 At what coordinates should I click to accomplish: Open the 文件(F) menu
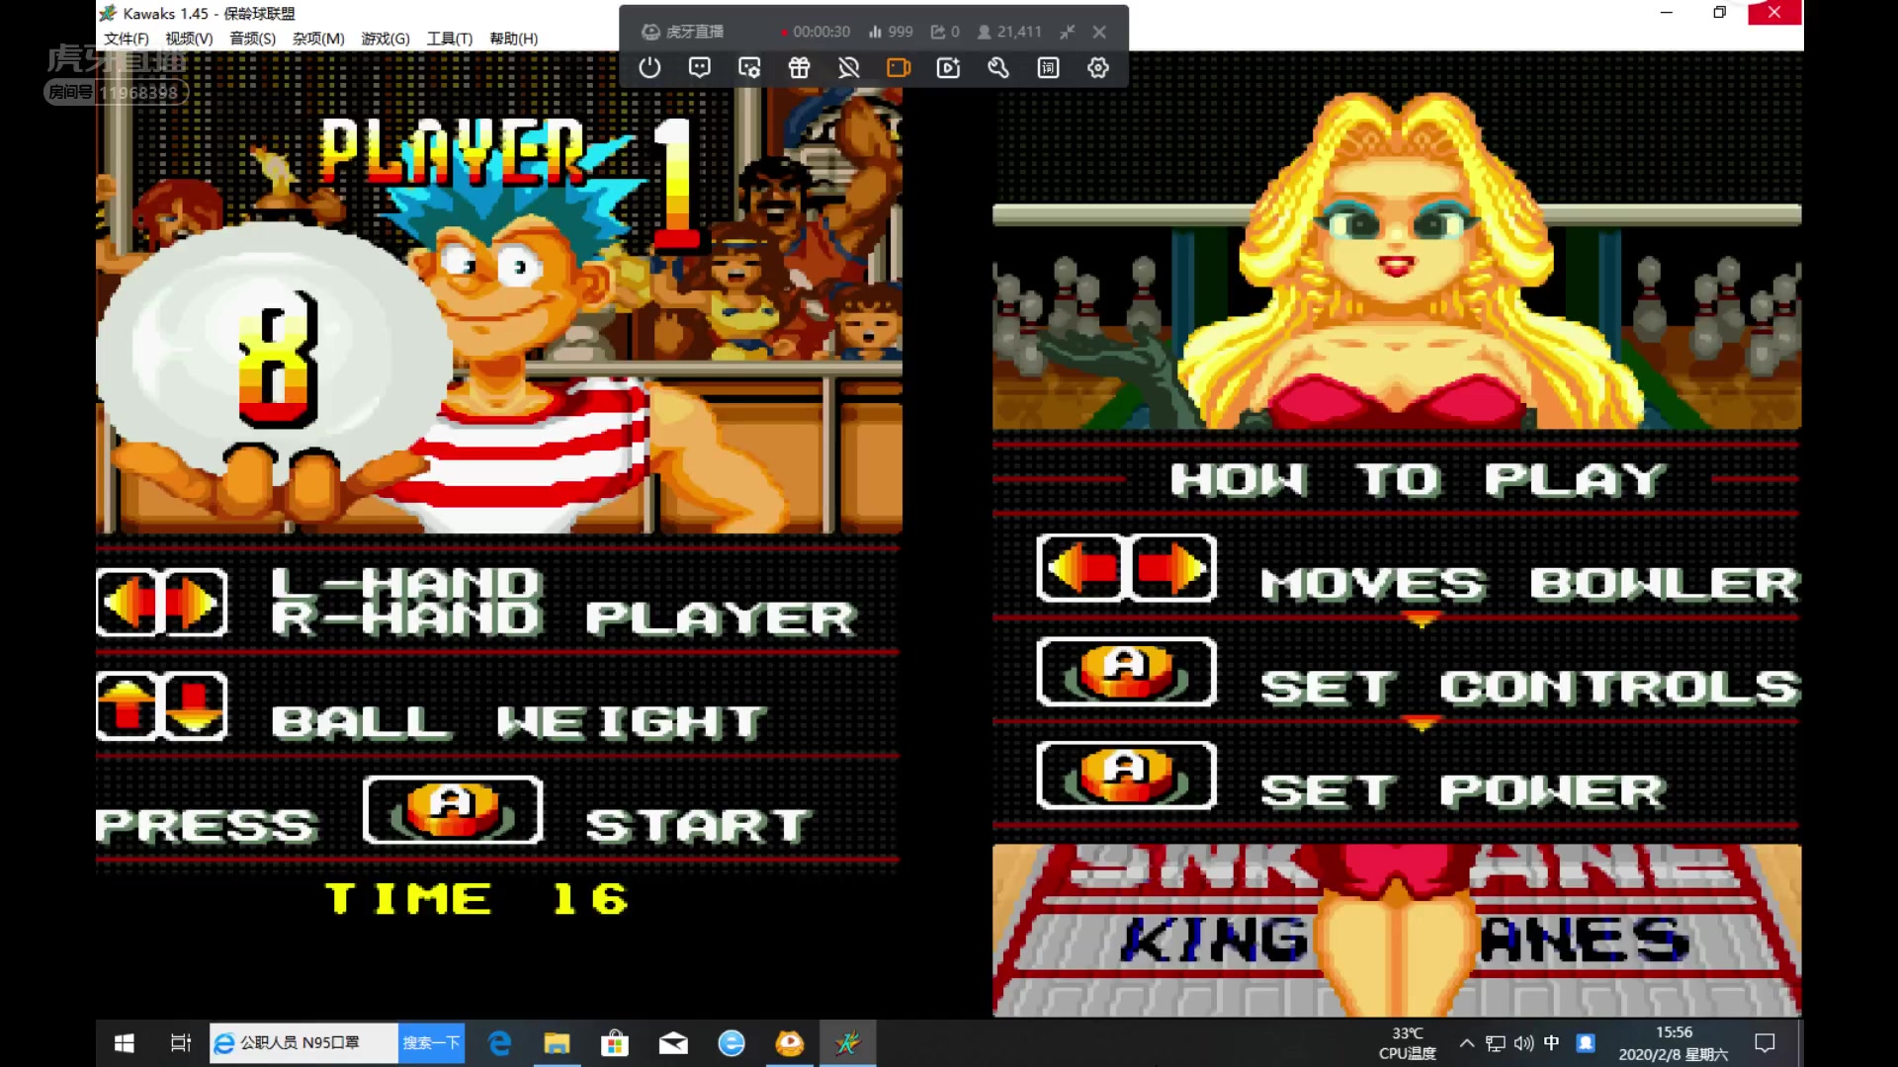coord(127,39)
